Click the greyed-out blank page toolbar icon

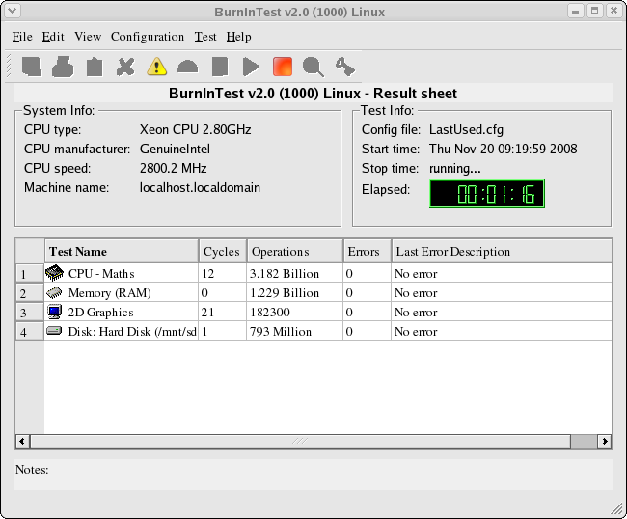220,67
